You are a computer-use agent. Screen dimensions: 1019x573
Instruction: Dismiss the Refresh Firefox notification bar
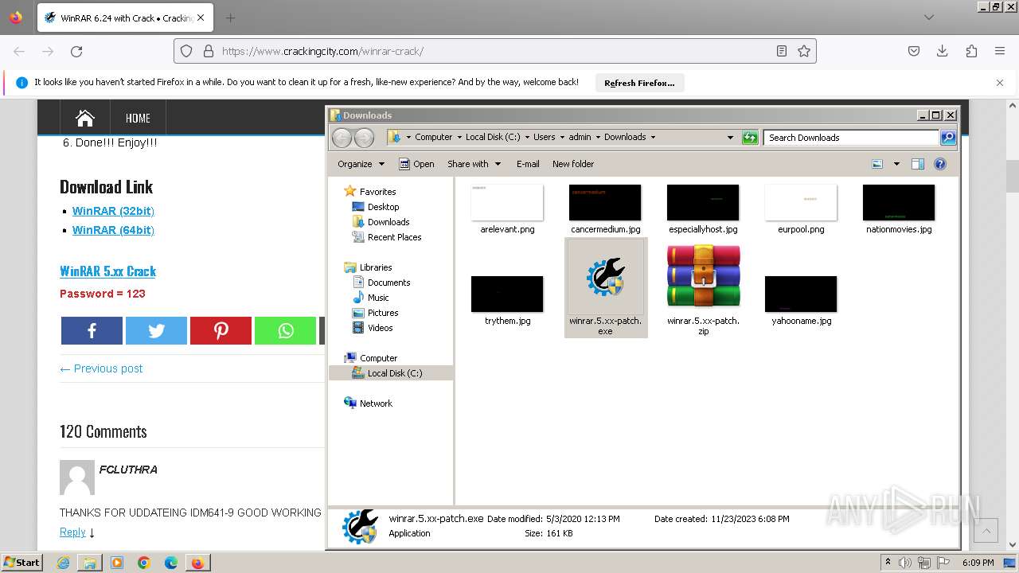tap(1000, 83)
